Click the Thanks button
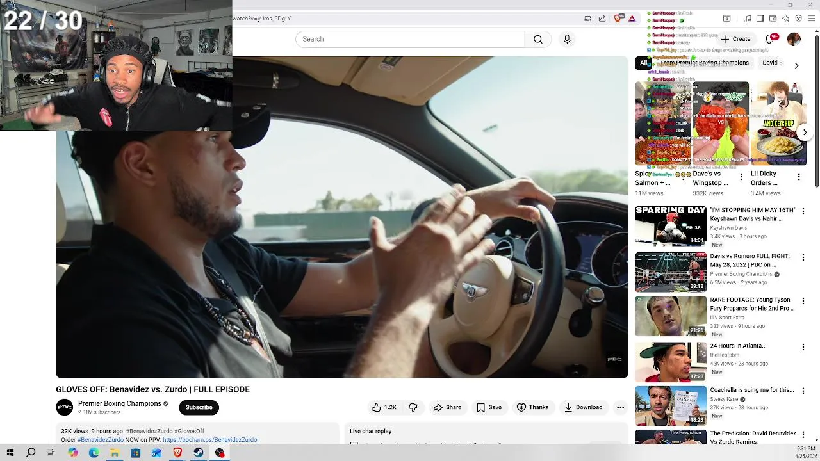 click(x=532, y=407)
